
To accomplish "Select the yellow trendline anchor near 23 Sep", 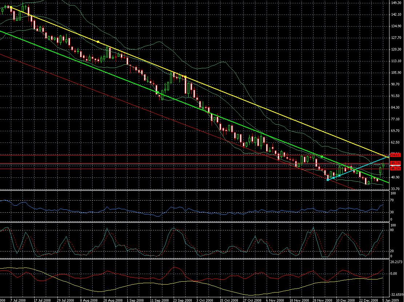I will pyautogui.click(x=185, y=76).
